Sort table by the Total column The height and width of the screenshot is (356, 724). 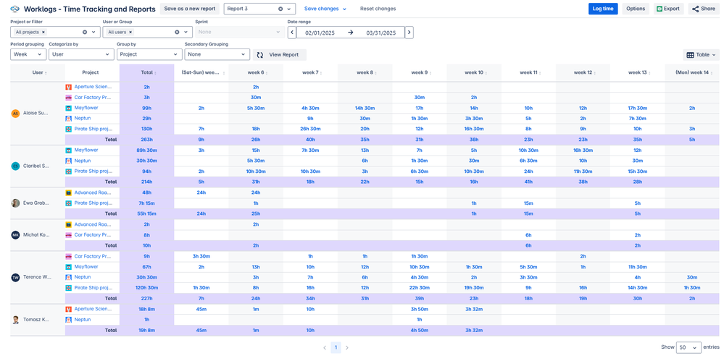[x=147, y=72]
